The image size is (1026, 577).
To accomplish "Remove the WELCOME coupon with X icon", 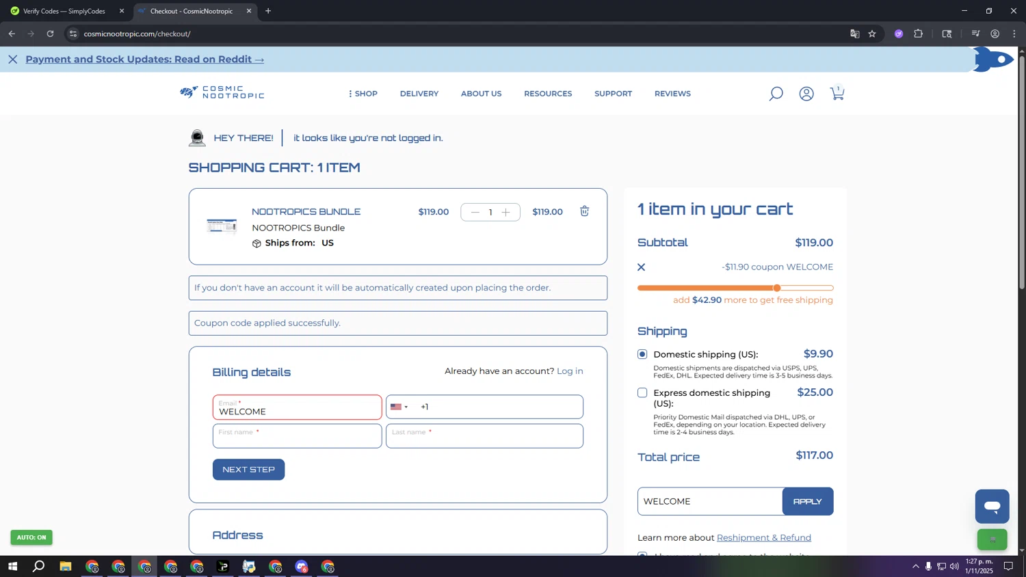I will pyautogui.click(x=641, y=267).
